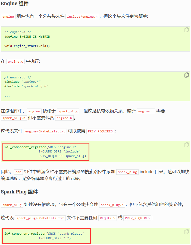Click code line 'INCLUDE_DIRS ".")'
Screen dimensions: 191x245
pos(55,238)
